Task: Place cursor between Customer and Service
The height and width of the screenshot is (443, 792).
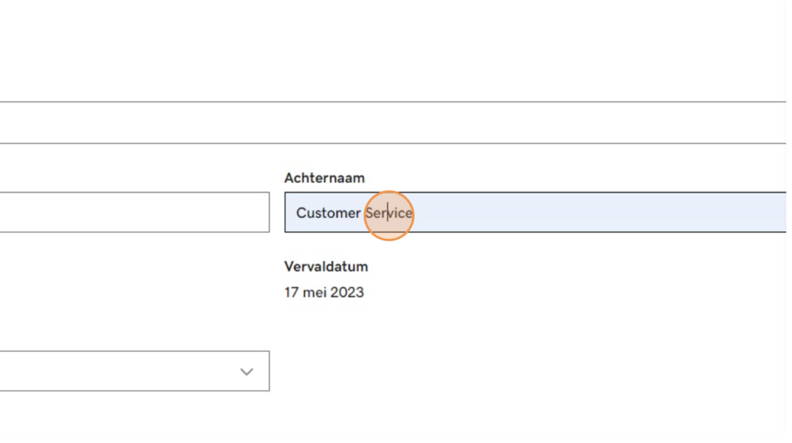Action: pyautogui.click(x=364, y=213)
